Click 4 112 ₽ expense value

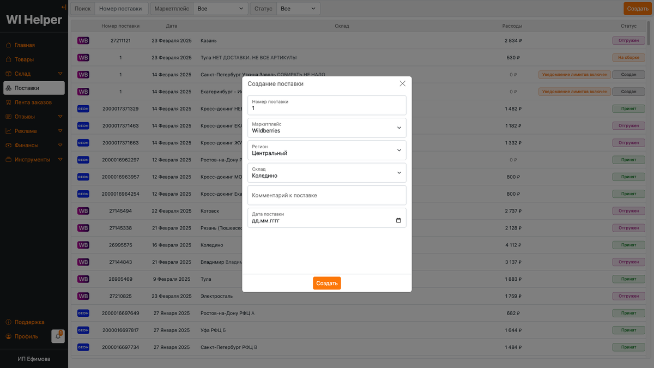point(513,245)
